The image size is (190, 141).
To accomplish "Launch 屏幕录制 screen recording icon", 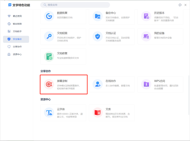I will (x=49, y=84).
